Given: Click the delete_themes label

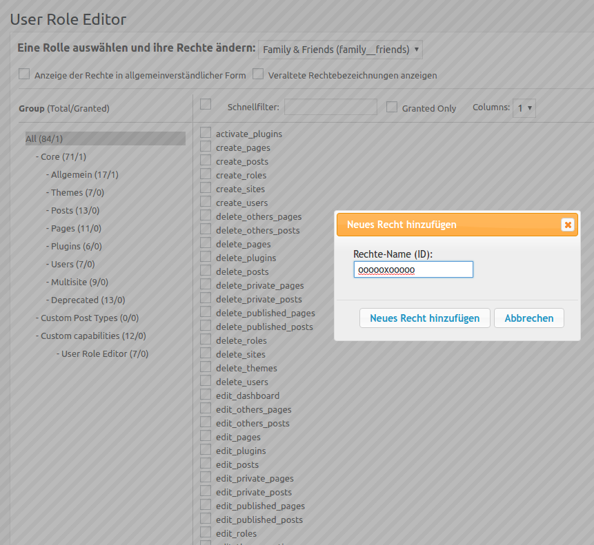Looking at the screenshot, I should pyautogui.click(x=246, y=368).
